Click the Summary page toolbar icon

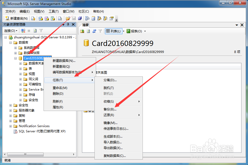93,18
